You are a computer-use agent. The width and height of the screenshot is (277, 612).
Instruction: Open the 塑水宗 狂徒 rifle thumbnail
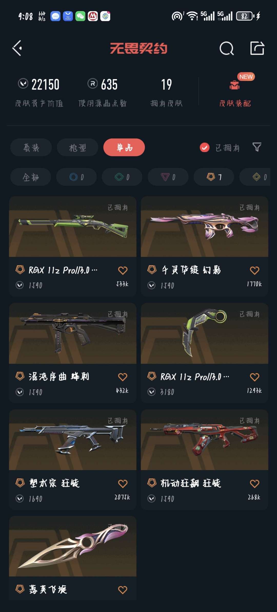[x=73, y=440]
